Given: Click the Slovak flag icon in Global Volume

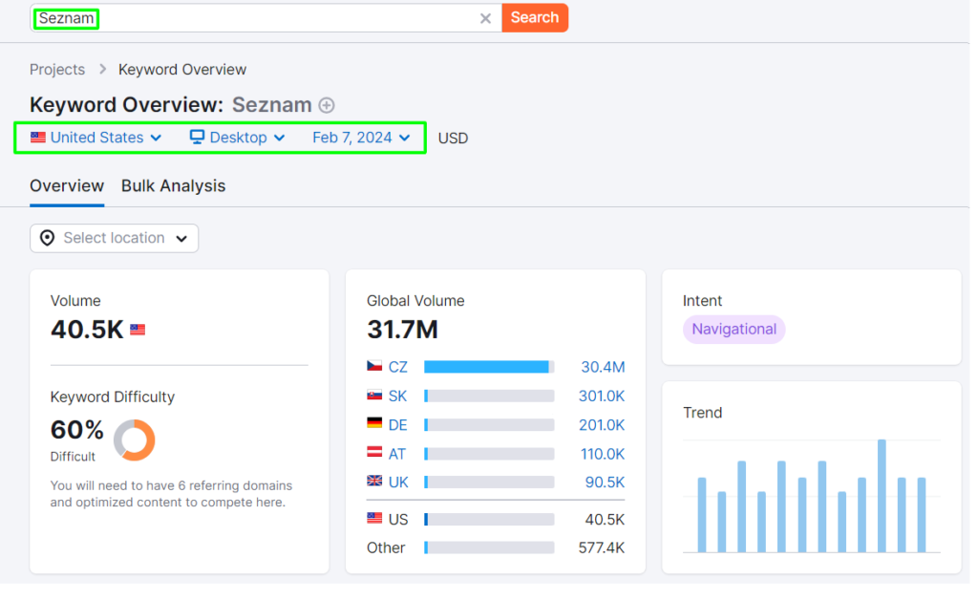Looking at the screenshot, I should click(374, 395).
